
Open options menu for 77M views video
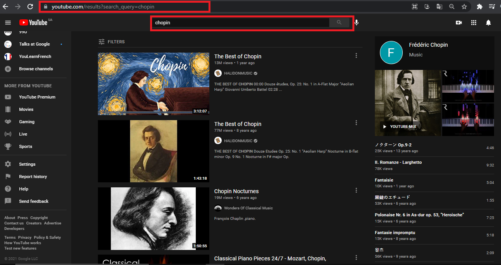356,123
